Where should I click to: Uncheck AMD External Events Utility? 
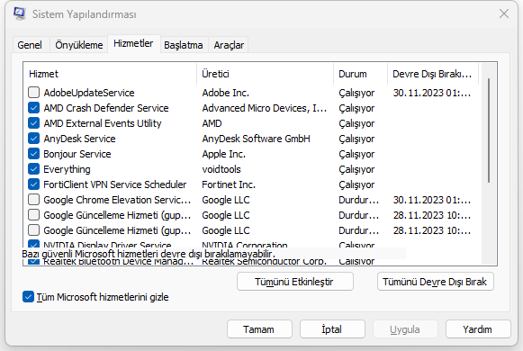click(33, 123)
